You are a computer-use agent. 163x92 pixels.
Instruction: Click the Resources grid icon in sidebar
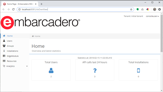click(x=4, y=61)
